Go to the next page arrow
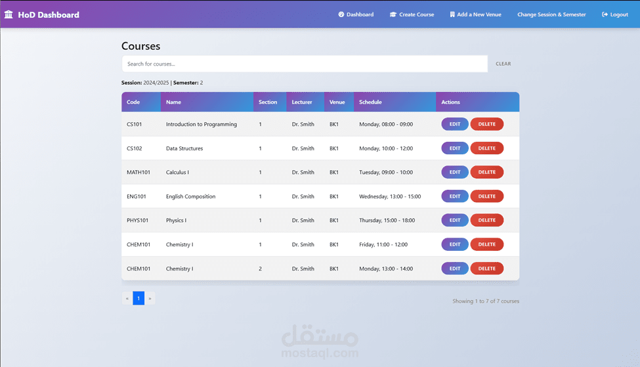 [x=150, y=299]
